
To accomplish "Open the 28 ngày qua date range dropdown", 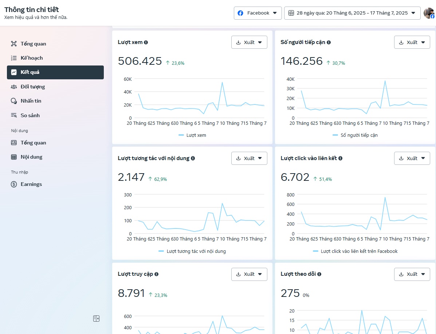I will [x=352, y=13].
